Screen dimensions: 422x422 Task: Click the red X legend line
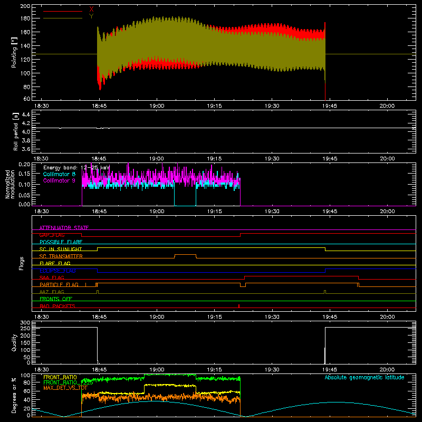coord(63,11)
